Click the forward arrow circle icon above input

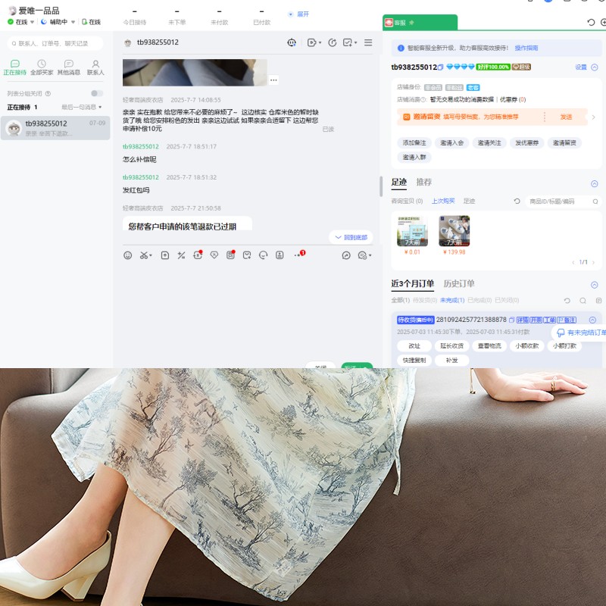pyautogui.click(x=346, y=255)
